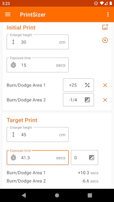The height and width of the screenshot is (202, 114).
Task: Toggle the stops exposure icon for Area 2
Action: [87, 100]
